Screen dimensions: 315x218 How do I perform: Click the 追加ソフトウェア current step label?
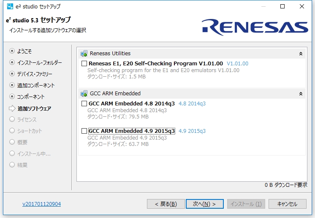(34, 108)
